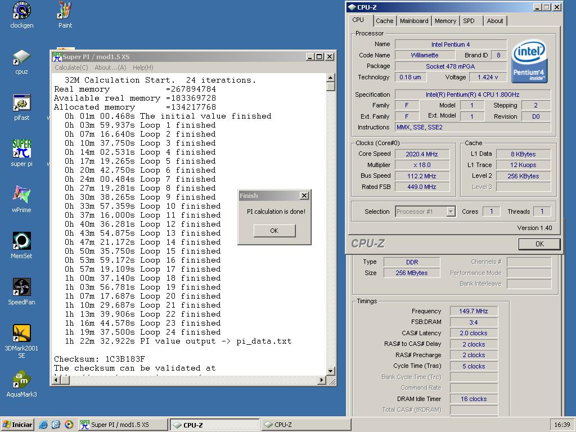Click the FSB:DRAM ratio value 3:4

point(474,322)
